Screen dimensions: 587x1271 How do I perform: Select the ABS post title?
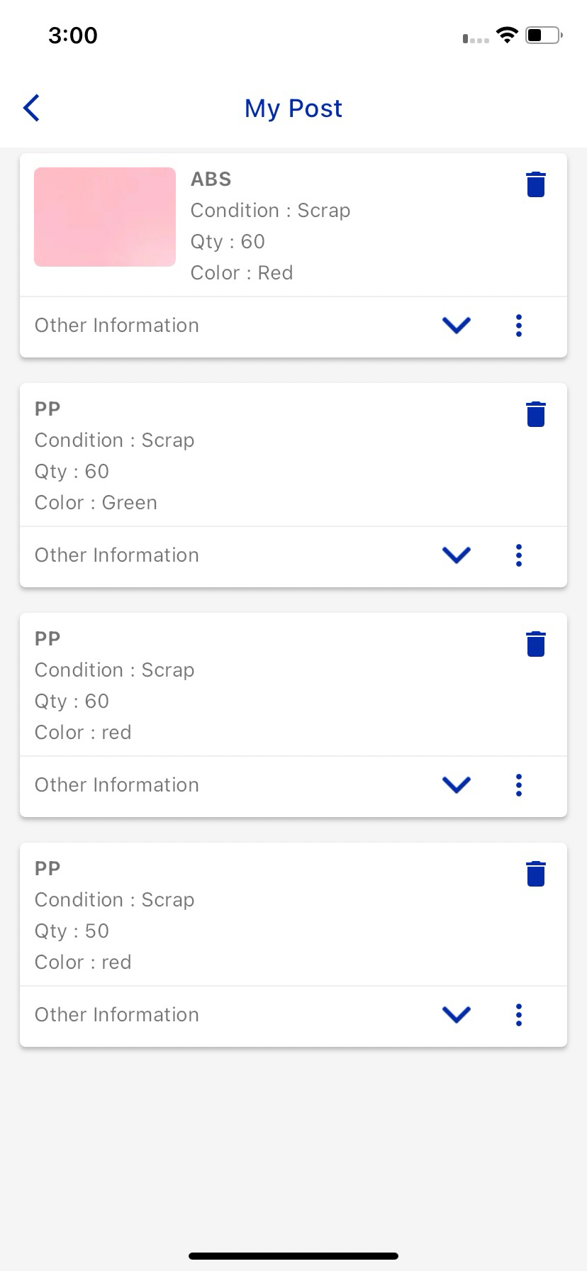211,179
